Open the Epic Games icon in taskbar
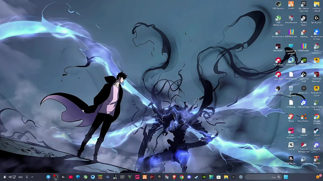The width and height of the screenshot is (323, 181). tap(159, 177)
